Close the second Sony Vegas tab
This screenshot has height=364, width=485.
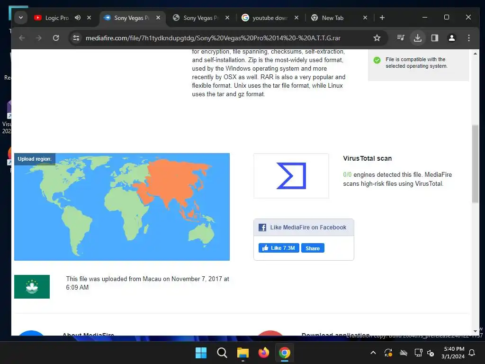227,18
